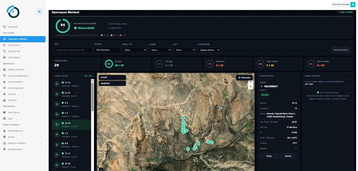
Task: Toggle the ELAZIĞ region map filter
Action: 112,77
